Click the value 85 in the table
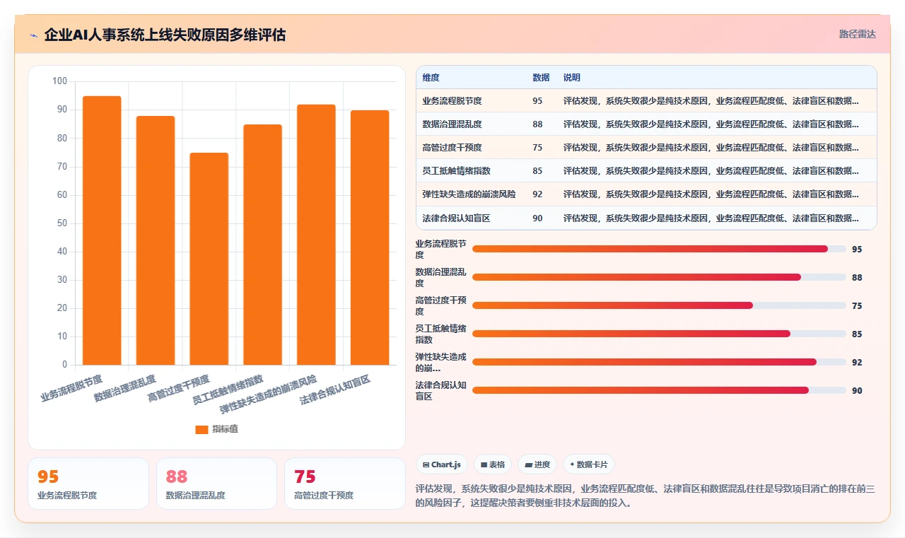The image size is (905, 538). point(537,171)
